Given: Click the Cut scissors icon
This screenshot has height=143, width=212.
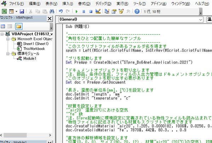Looking at the screenshot, I should coord(30,11).
